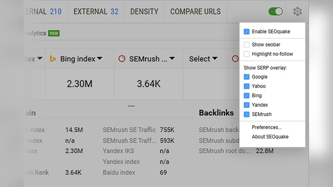
Task: Click SEMrush SE Traffic label
Action: 129,130
